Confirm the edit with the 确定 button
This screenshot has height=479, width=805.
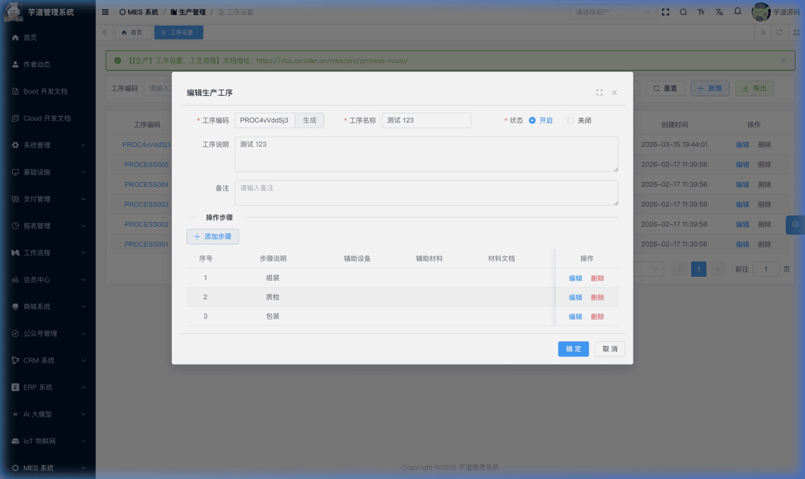[x=573, y=349]
